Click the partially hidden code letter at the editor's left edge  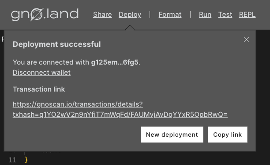(x=2, y=38)
